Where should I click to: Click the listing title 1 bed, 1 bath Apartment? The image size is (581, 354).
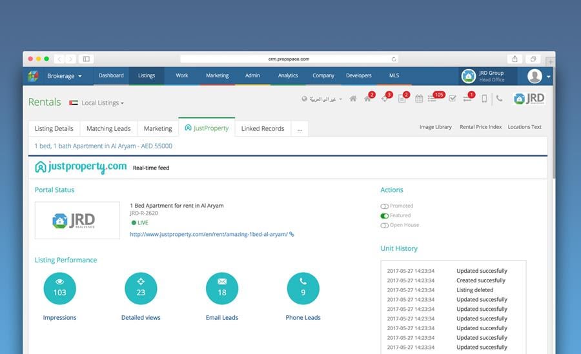point(103,146)
